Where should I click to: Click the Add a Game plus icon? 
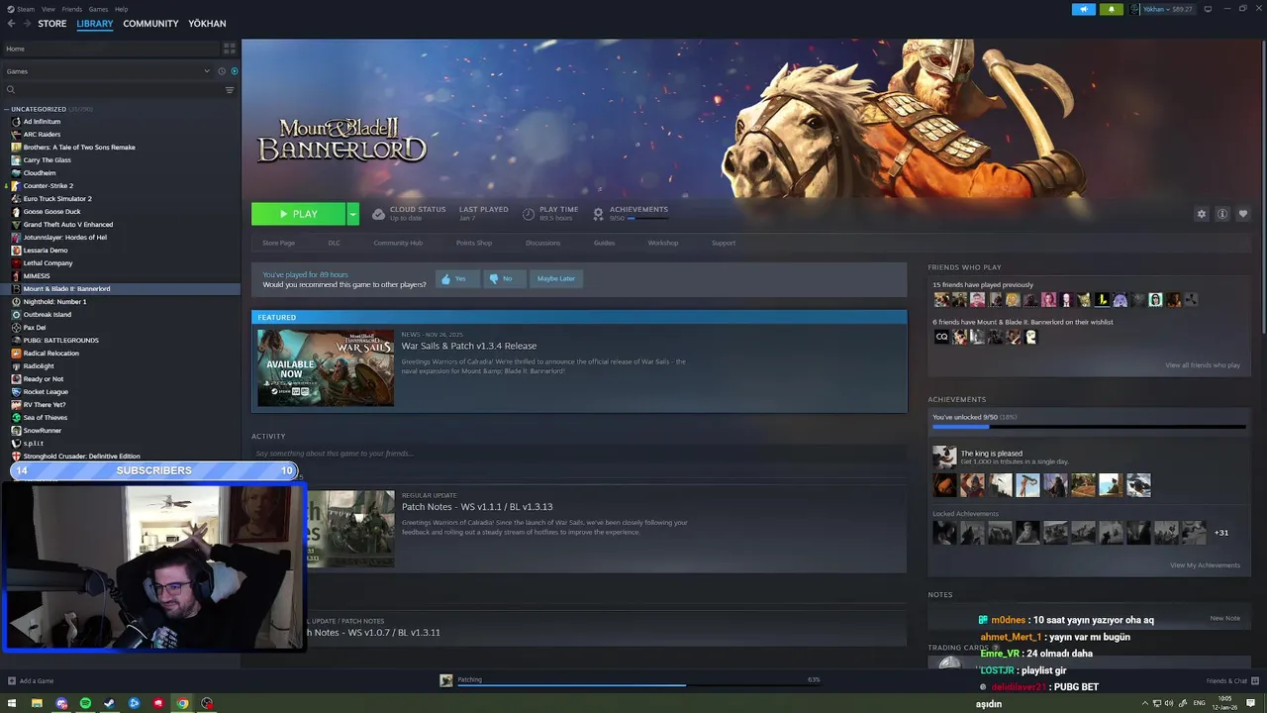[x=12, y=680]
